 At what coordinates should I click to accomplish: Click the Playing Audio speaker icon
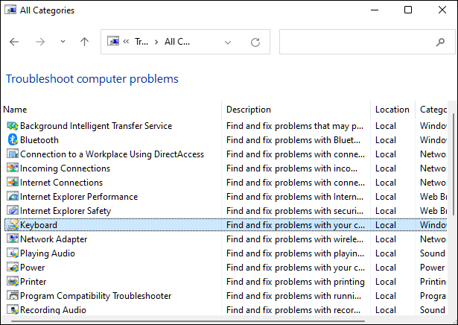(13, 253)
